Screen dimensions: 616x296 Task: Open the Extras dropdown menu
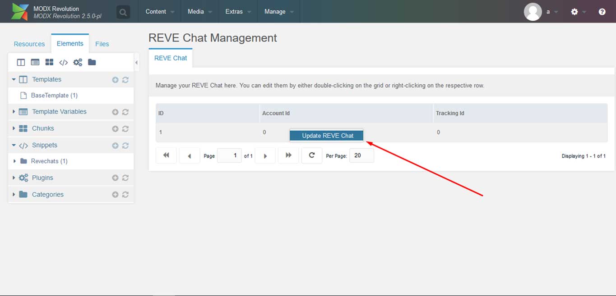pos(238,12)
